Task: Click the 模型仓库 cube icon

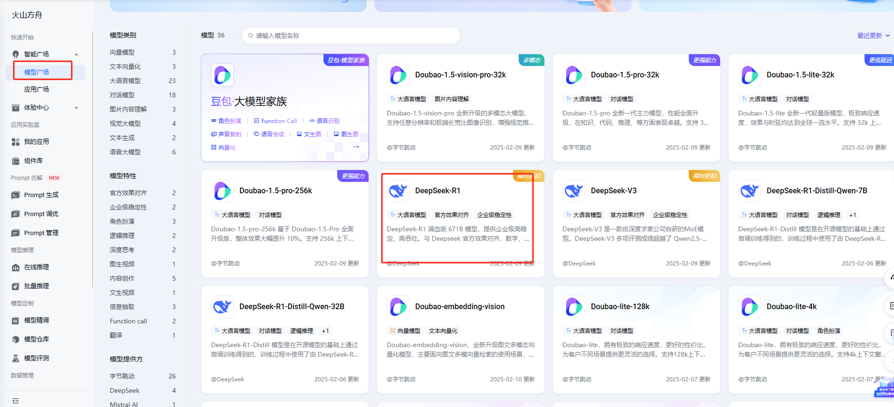Action: 16,340
